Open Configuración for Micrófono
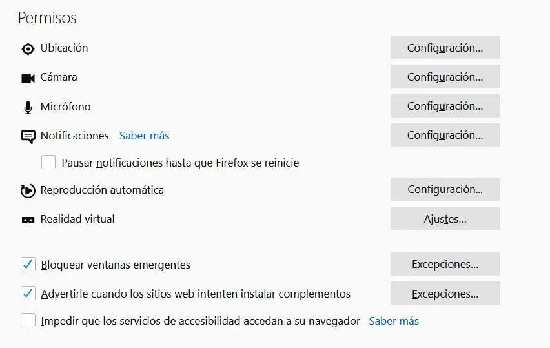 click(x=445, y=106)
